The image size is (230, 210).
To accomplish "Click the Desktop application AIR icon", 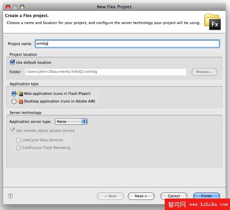I will tap(20, 101).
